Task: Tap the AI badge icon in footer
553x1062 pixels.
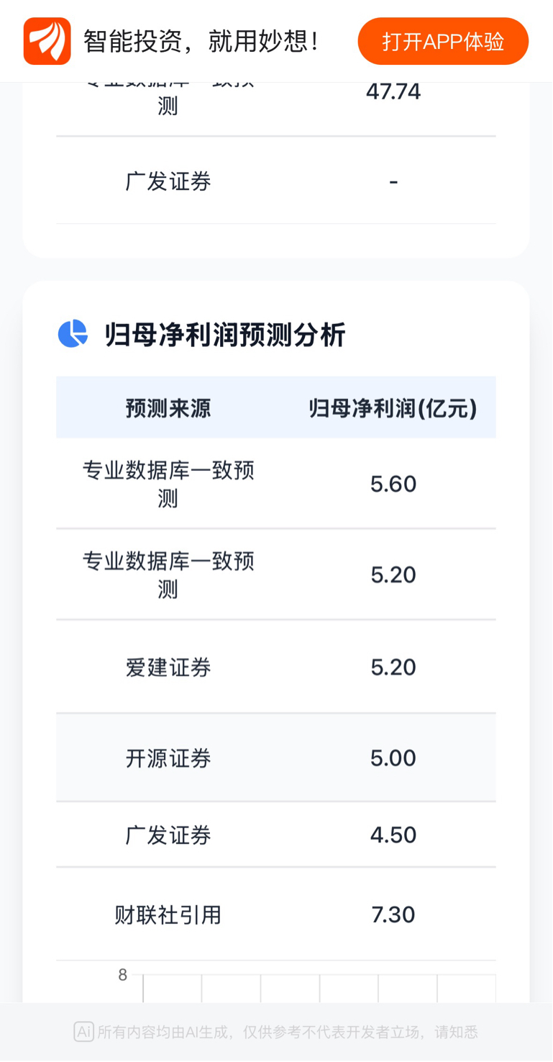Action: [x=83, y=1032]
